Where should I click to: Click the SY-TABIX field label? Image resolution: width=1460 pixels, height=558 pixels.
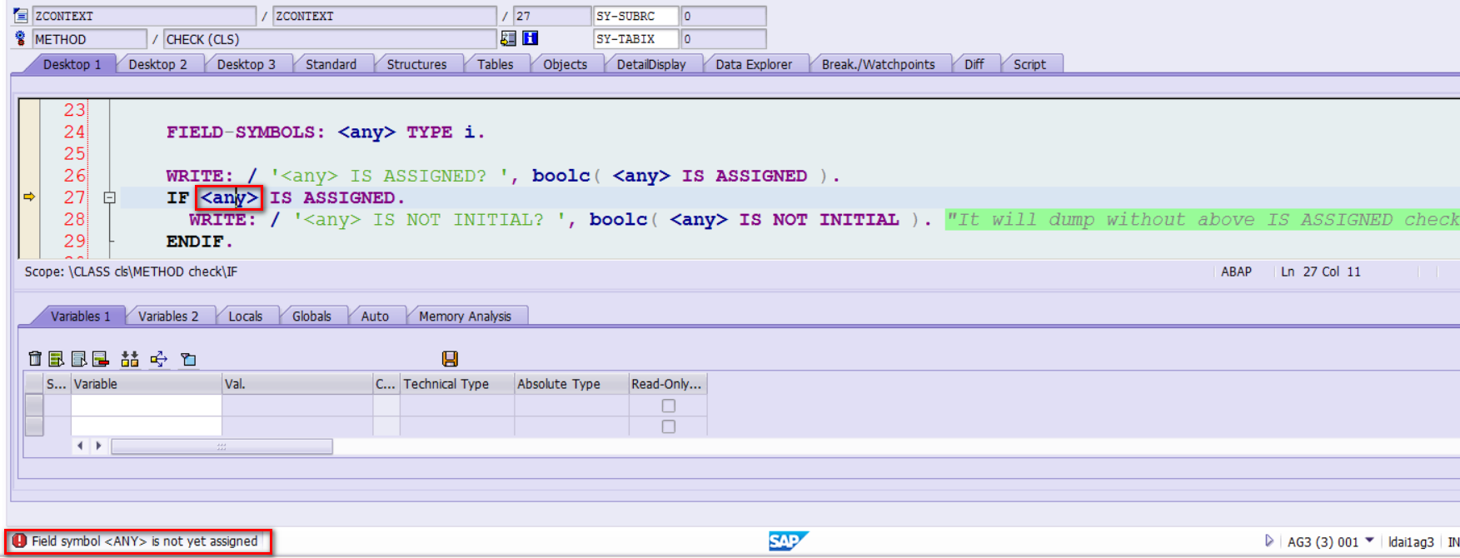tap(636, 38)
